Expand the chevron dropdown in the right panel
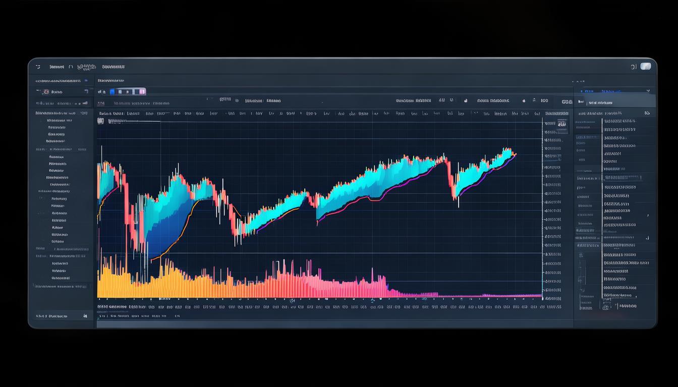This screenshot has width=678, height=387. pos(648,91)
